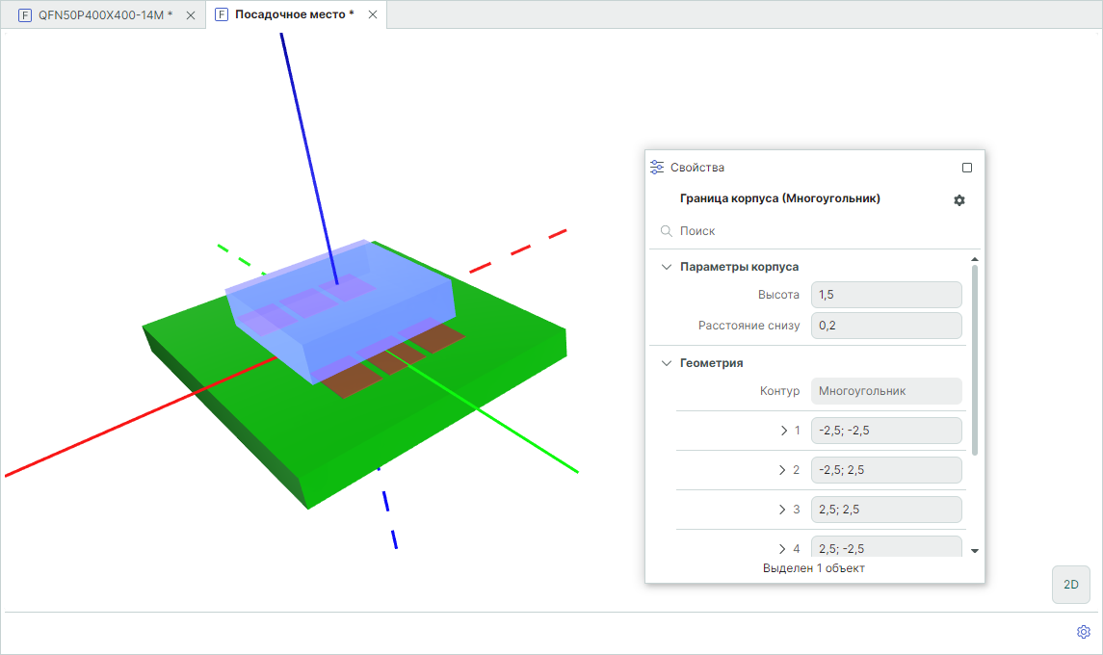Collapse the Геометрия section

pyautogui.click(x=666, y=363)
